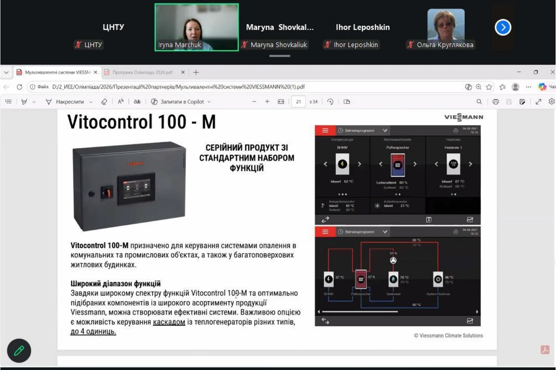Enter full screen with the expand arrows icon
The width and height of the screenshot is (556, 370).
pos(538,102)
